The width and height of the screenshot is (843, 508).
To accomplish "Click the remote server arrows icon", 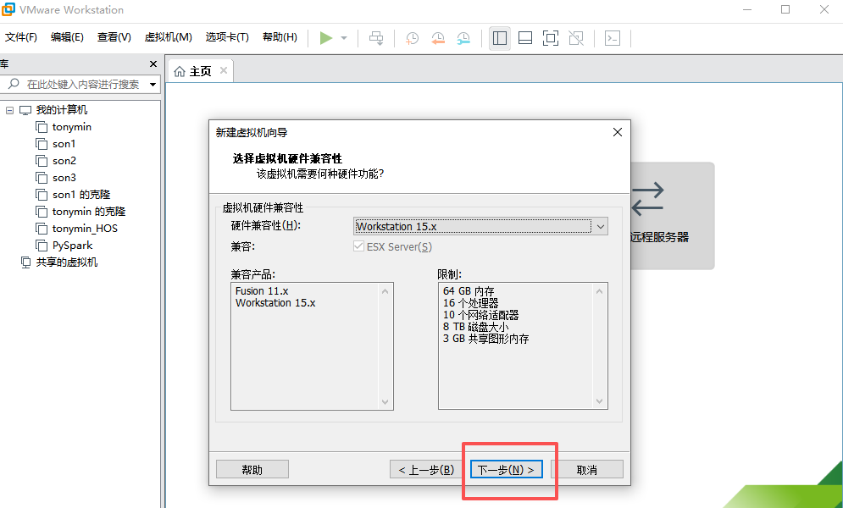I will point(647,199).
